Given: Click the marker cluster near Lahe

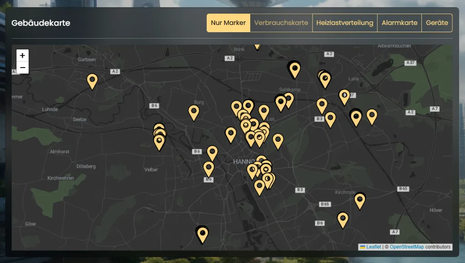Looking at the screenshot, I should (x=325, y=79).
